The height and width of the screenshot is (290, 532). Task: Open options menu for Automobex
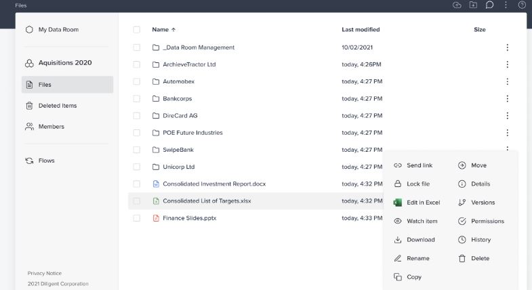pos(507,81)
